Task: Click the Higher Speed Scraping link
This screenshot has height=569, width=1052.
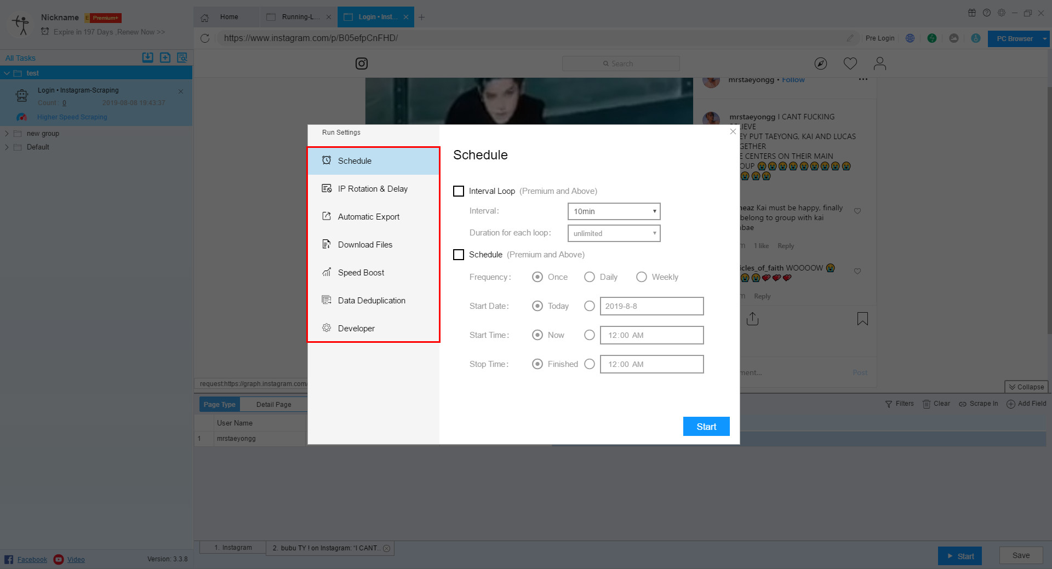Action: (x=72, y=117)
